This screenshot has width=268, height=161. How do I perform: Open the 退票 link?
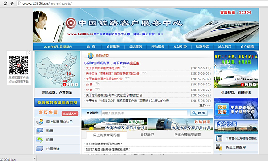pos(50,140)
